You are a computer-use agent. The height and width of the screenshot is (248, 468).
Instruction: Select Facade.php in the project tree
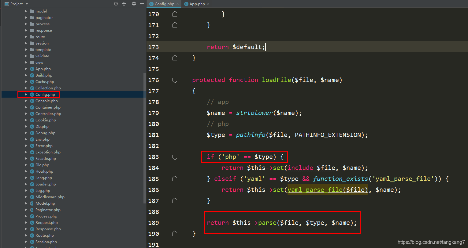pyautogui.click(x=46, y=159)
